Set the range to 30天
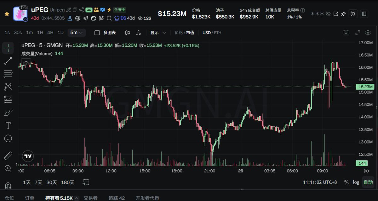 (x=52, y=182)
